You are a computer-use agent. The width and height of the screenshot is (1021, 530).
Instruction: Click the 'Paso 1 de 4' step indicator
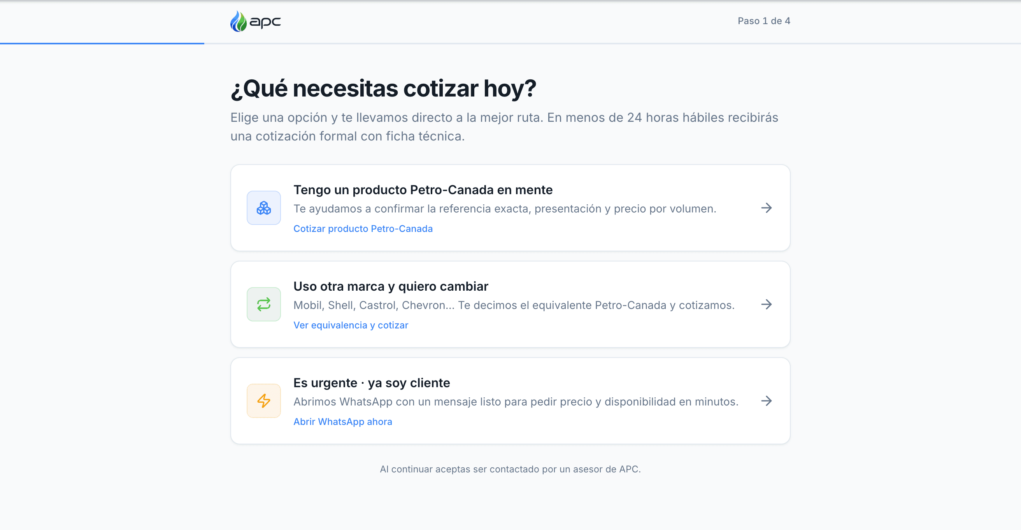pos(764,21)
